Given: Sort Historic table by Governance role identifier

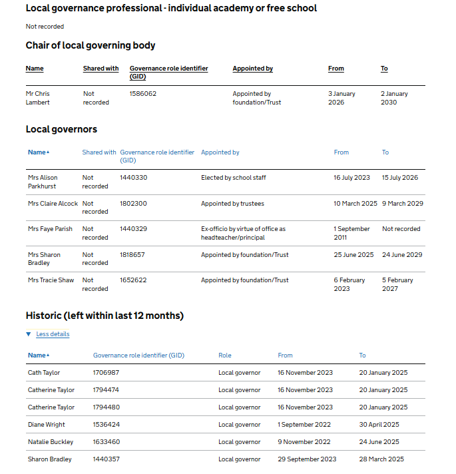Looking at the screenshot, I should point(138,355).
